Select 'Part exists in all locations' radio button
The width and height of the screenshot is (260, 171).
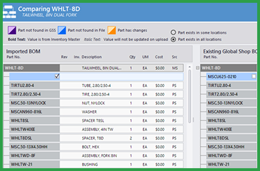click(x=173, y=39)
